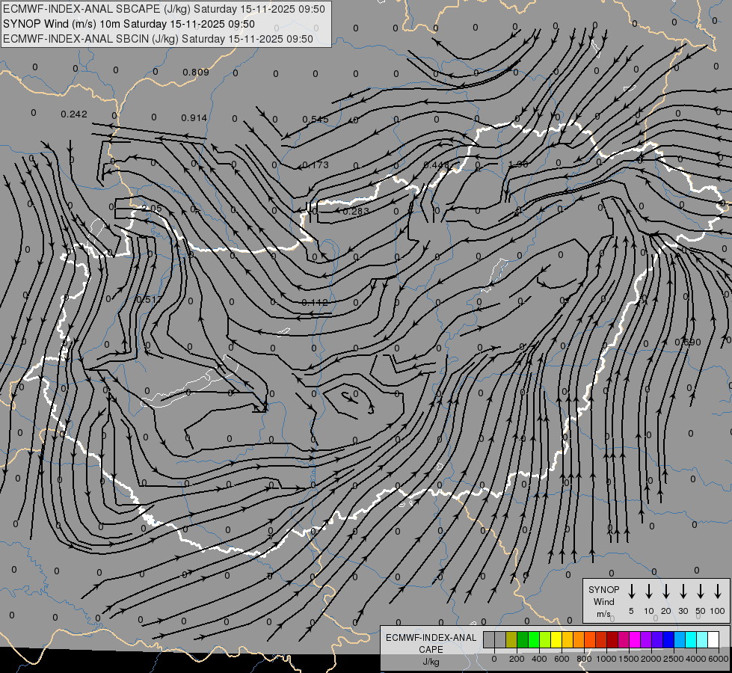Pick the dark red CAPE legend swatch

(612, 640)
